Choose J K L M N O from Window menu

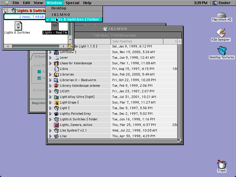coord(74,14)
